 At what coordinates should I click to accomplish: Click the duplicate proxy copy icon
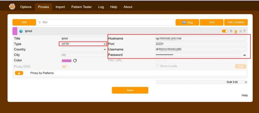(x=231, y=31)
